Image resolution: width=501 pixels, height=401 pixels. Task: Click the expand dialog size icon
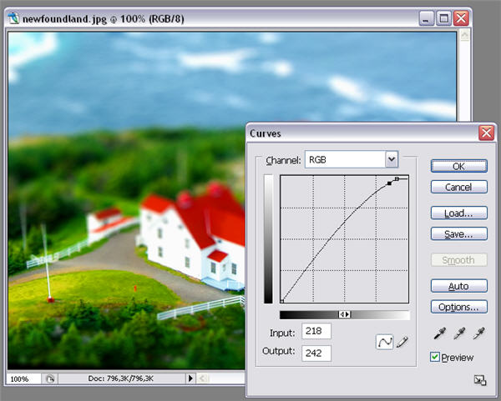(478, 380)
